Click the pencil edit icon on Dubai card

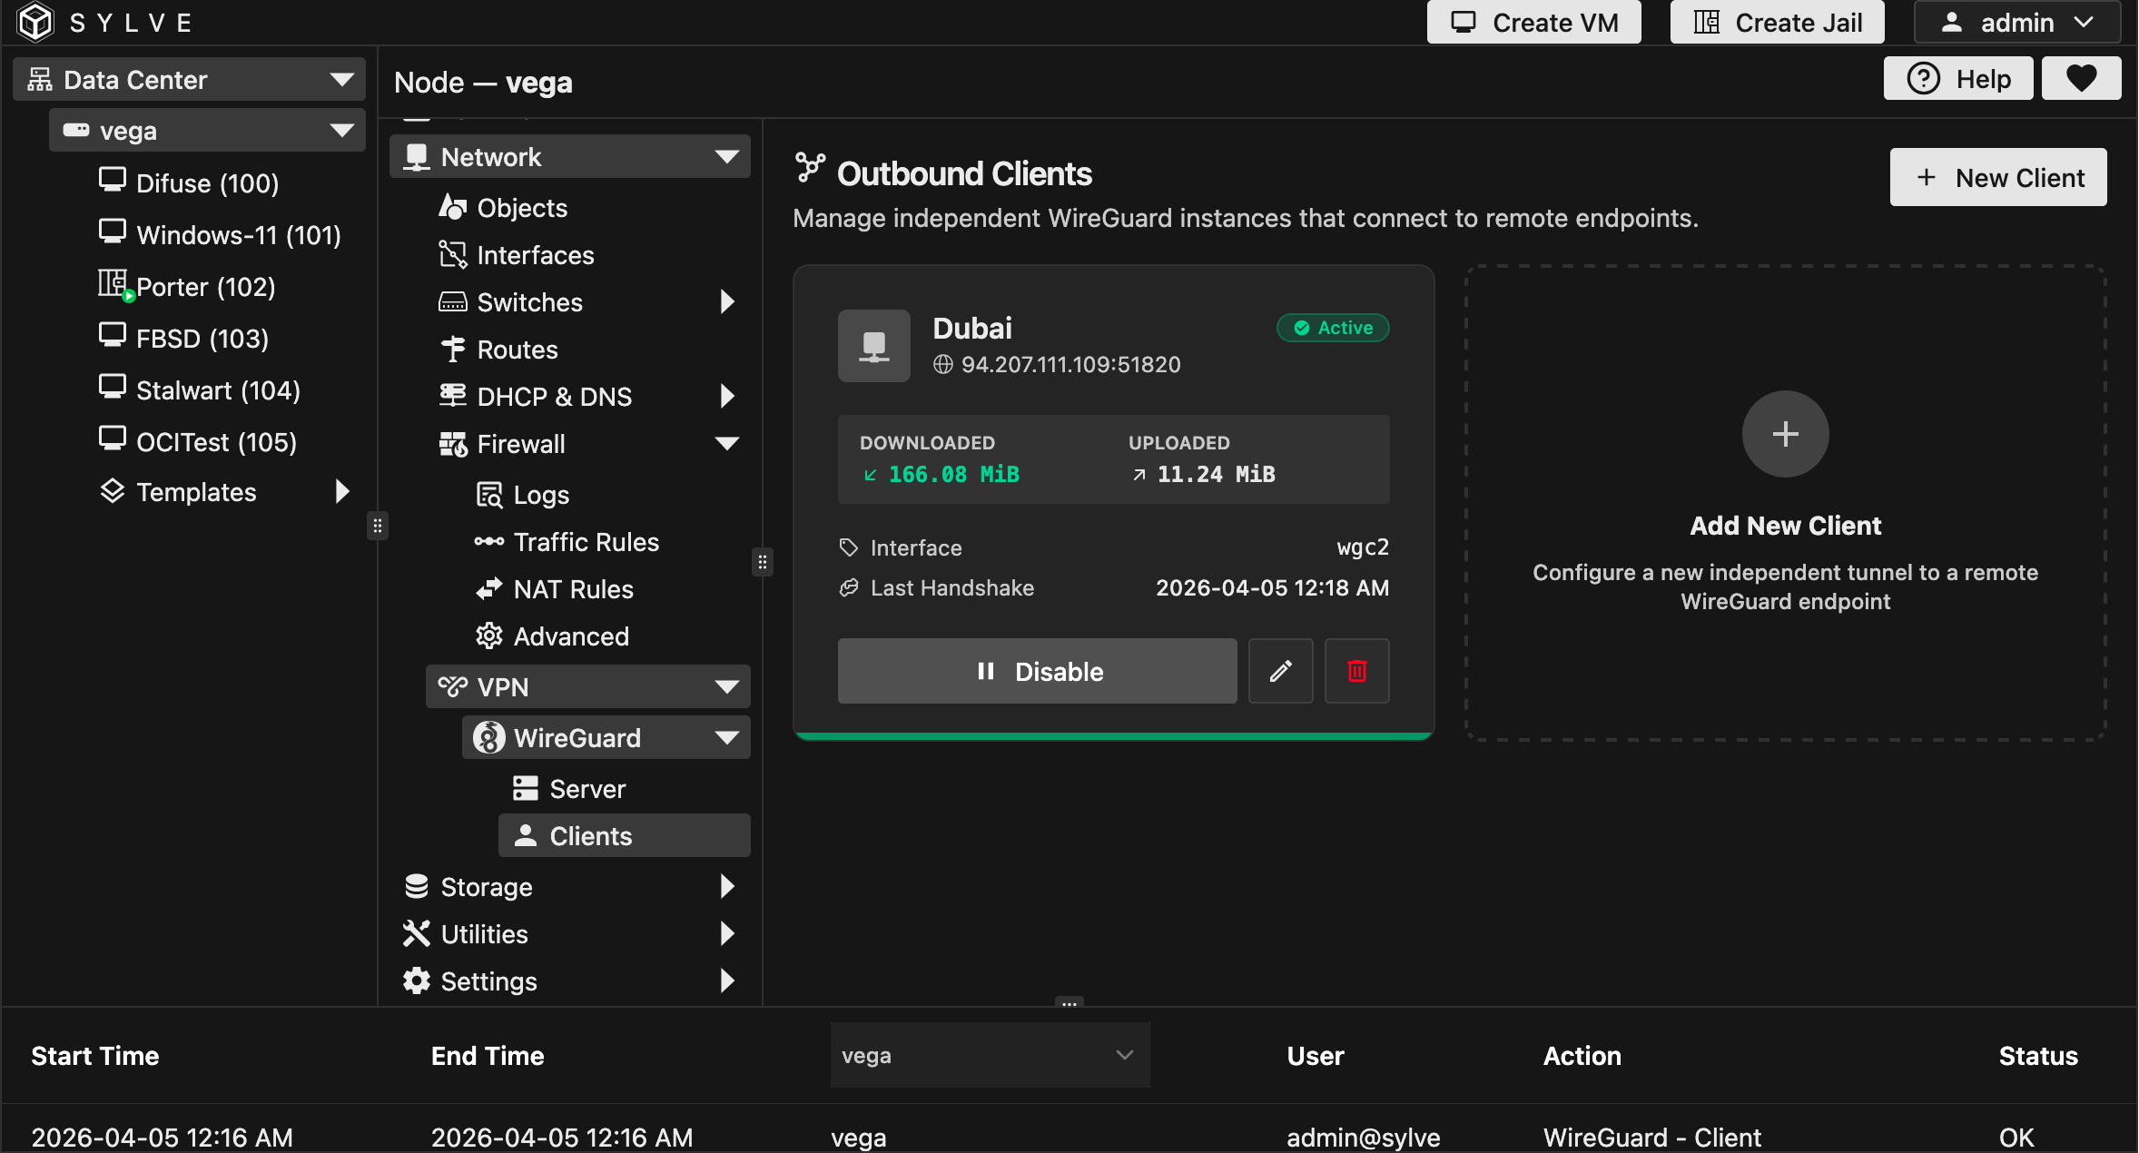tap(1280, 671)
